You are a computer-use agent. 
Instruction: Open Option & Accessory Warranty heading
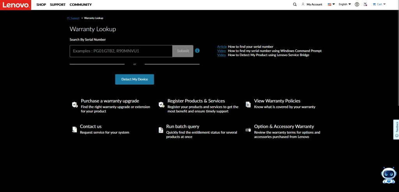click(284, 127)
